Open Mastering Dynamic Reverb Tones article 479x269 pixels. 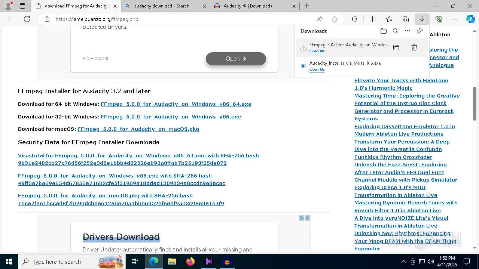[x=406, y=207]
